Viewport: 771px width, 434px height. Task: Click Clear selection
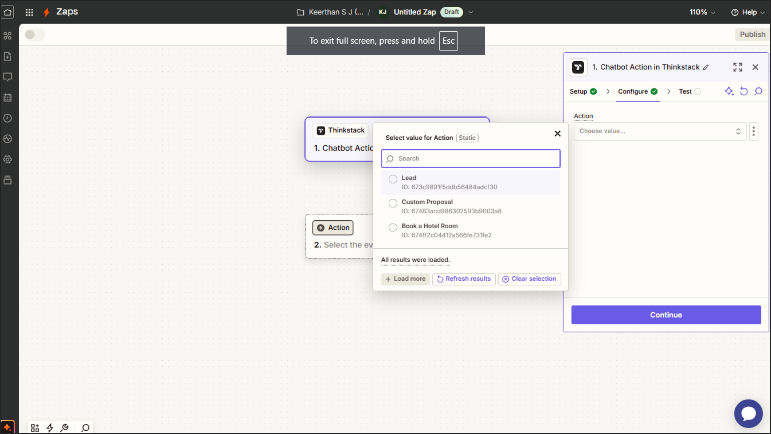click(x=529, y=279)
